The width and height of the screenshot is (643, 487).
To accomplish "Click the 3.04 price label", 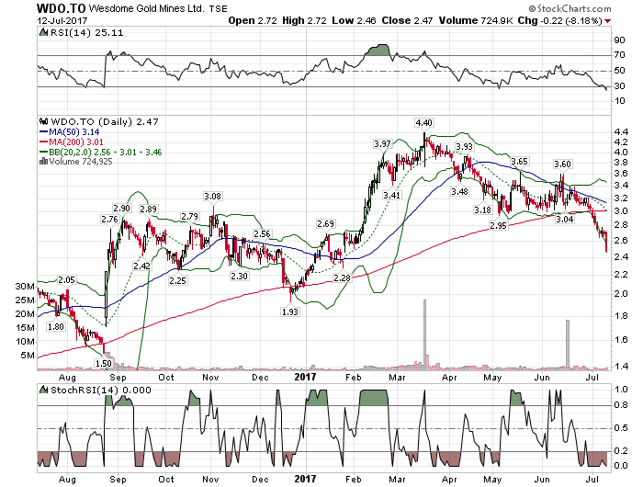I will (564, 219).
